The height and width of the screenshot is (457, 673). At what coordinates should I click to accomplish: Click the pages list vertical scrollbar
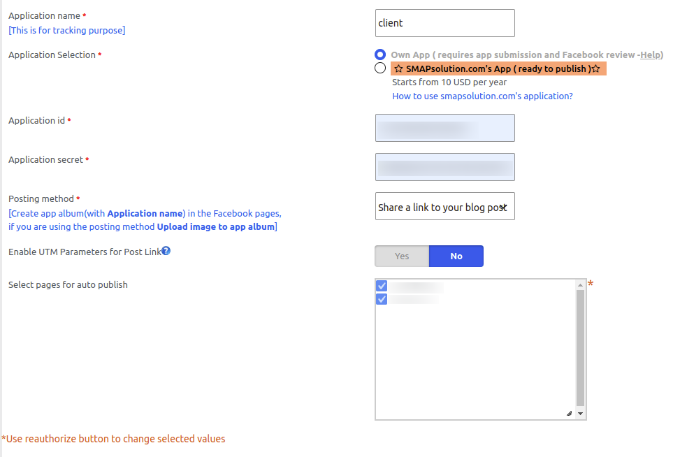pos(580,348)
